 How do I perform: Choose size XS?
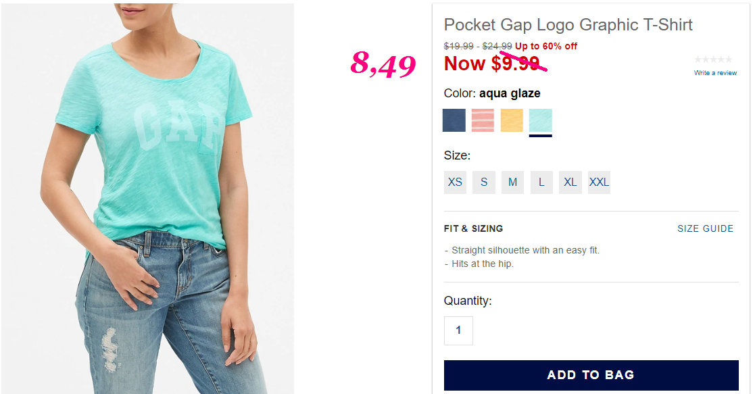pos(455,182)
